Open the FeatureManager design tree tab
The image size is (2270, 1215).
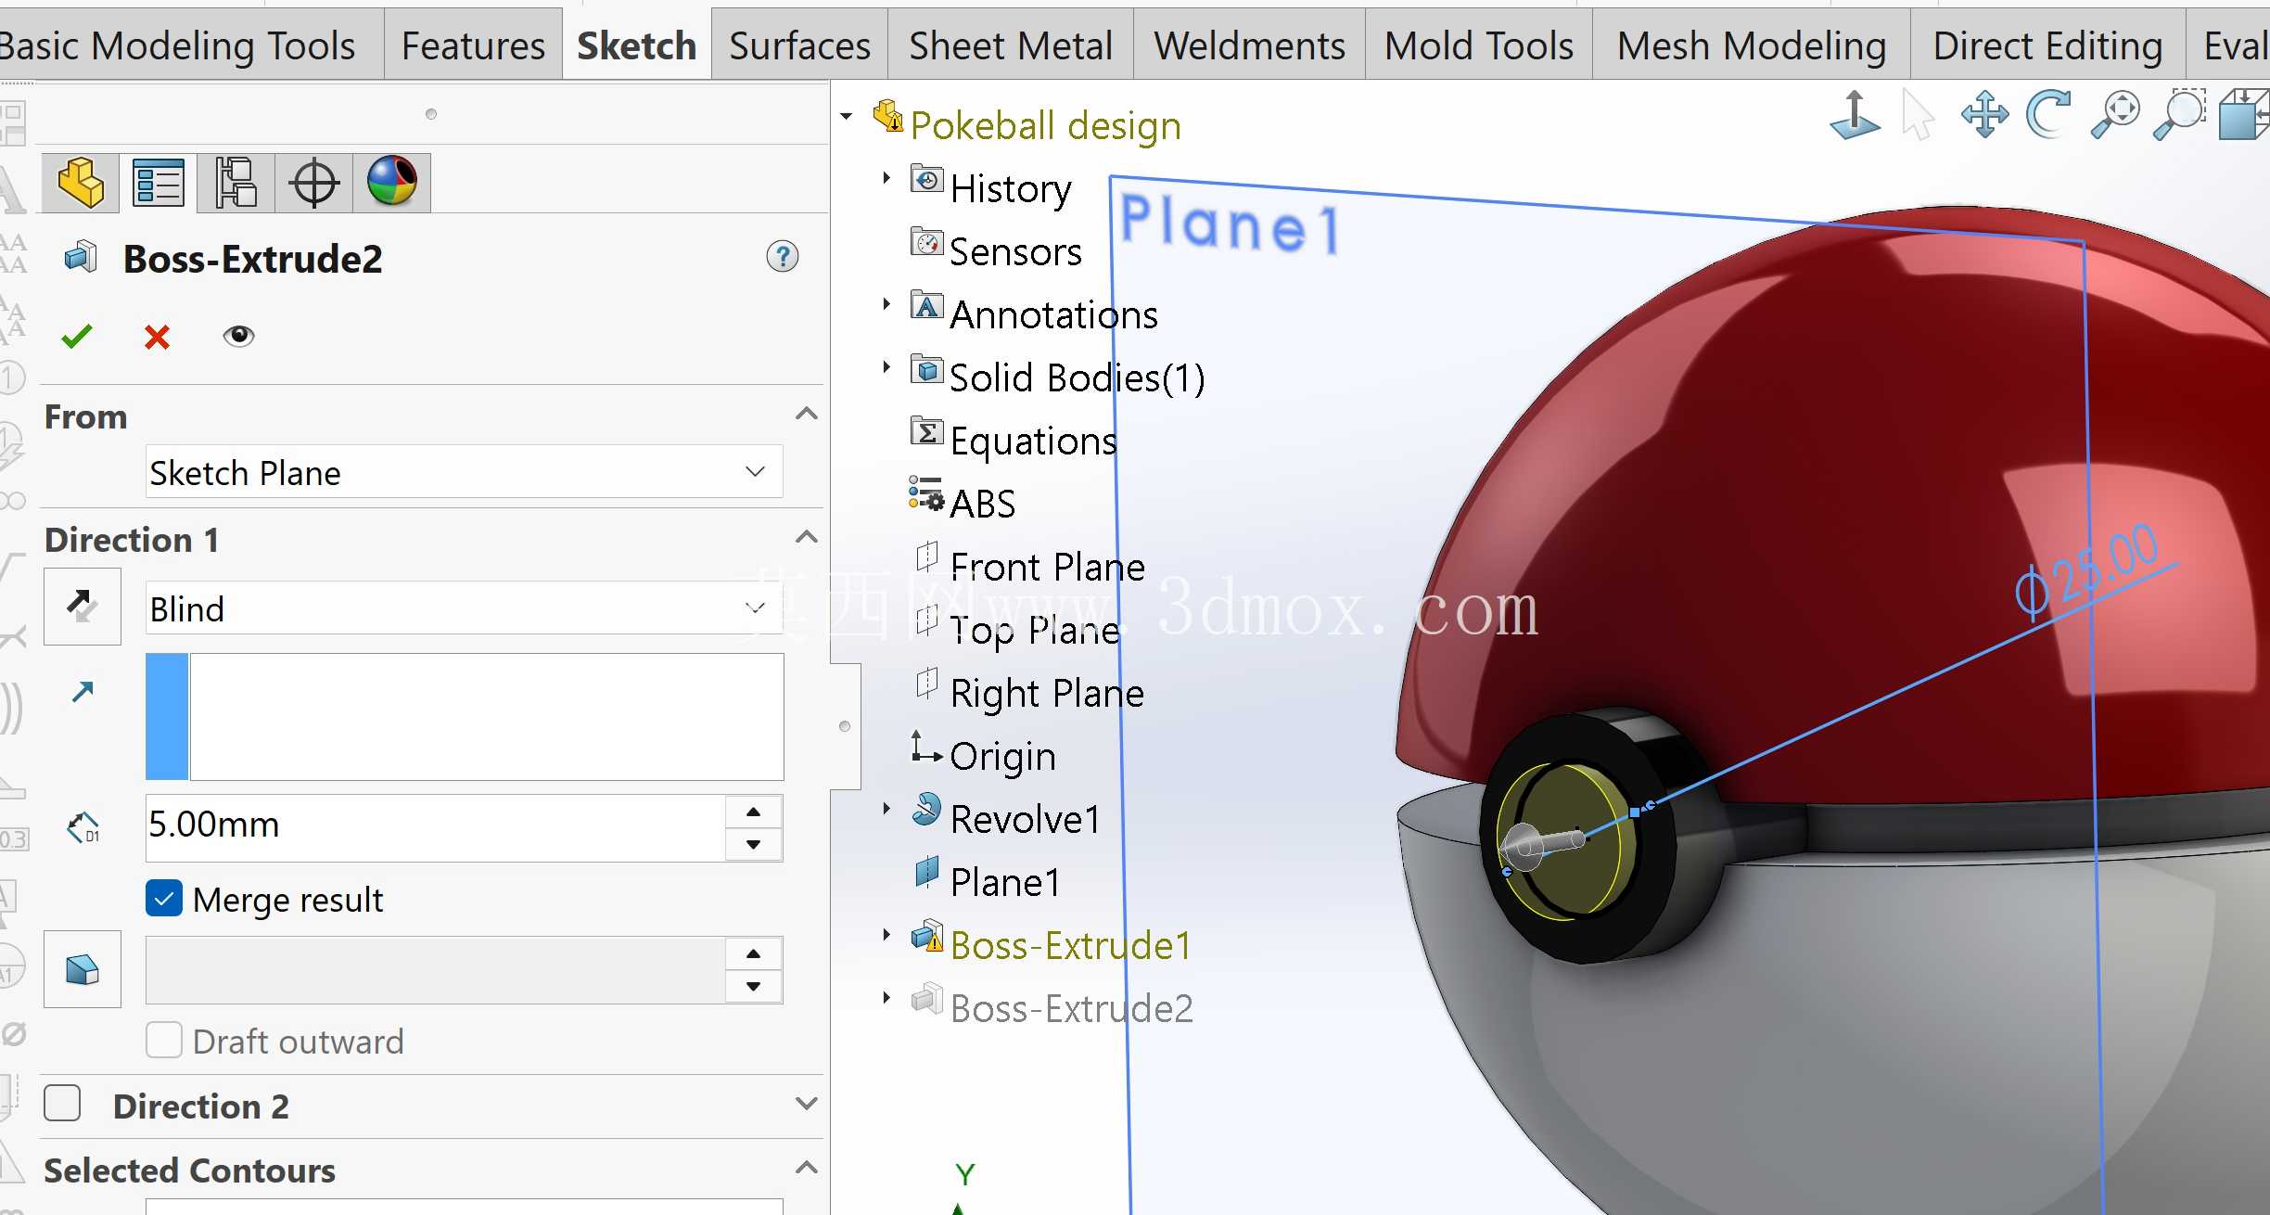tap(81, 183)
